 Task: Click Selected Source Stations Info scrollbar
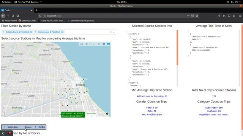[177, 48]
